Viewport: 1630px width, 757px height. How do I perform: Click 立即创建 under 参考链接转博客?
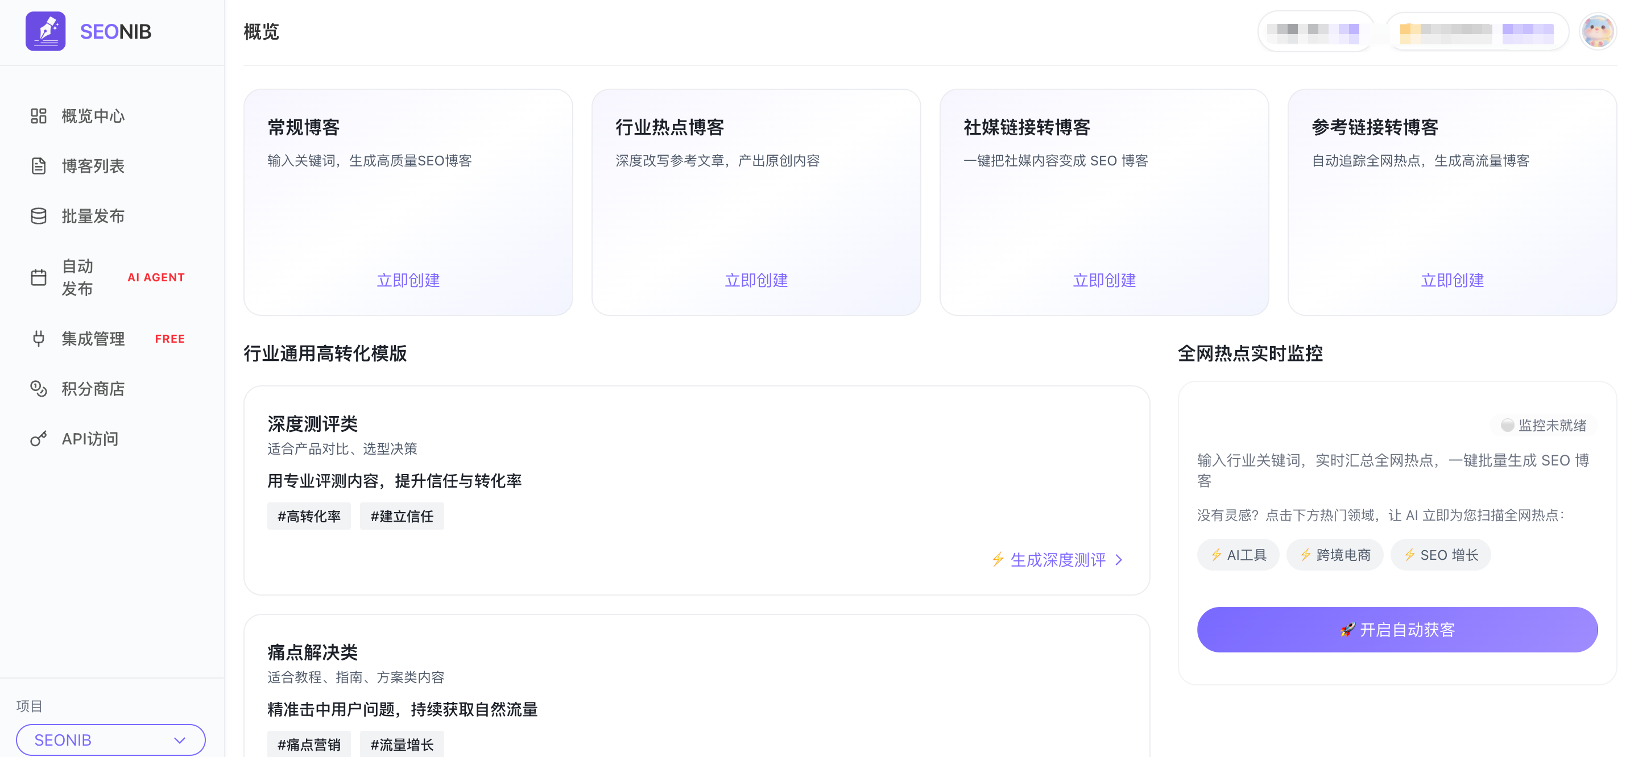[1452, 280]
